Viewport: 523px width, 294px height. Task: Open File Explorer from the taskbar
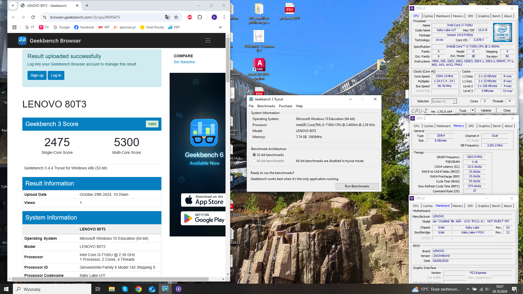(x=112, y=289)
